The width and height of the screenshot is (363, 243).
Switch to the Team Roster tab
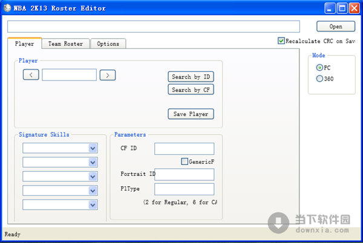[x=65, y=44]
